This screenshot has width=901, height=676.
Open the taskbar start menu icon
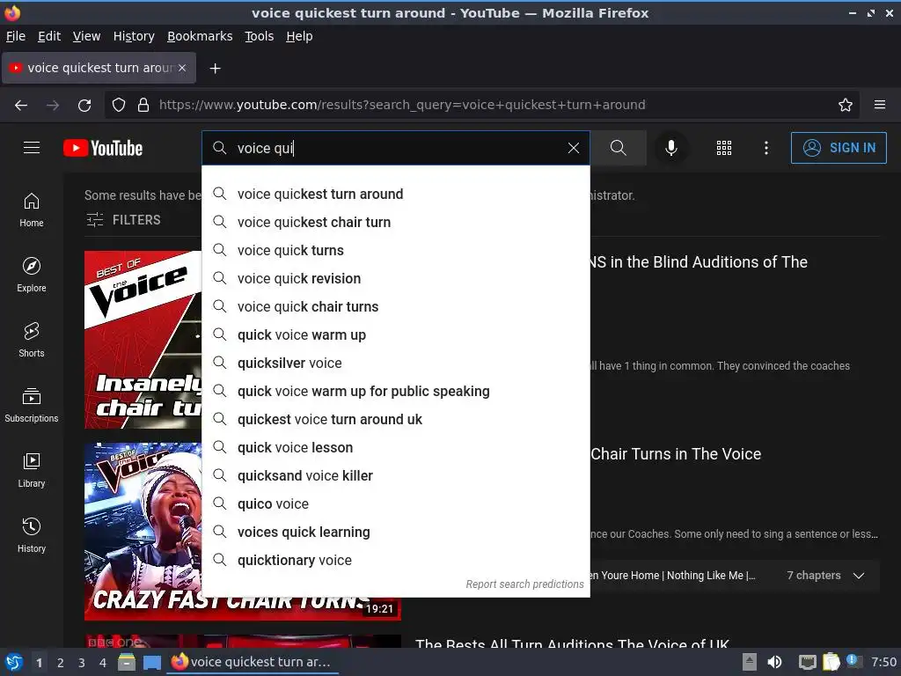coord(14,662)
